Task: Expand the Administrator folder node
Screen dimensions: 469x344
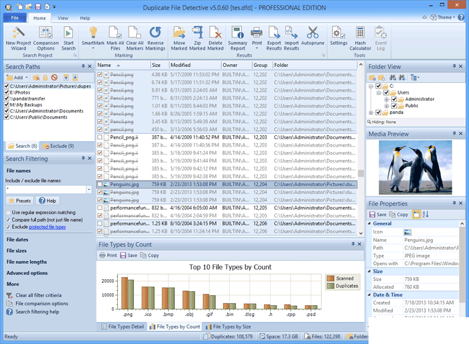Action: tap(387, 99)
